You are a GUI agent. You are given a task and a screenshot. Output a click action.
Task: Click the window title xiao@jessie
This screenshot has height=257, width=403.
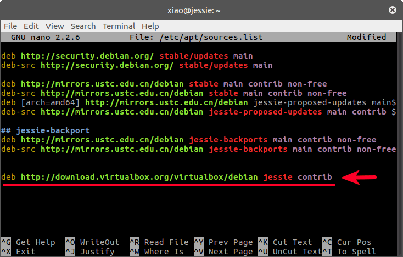click(x=201, y=10)
